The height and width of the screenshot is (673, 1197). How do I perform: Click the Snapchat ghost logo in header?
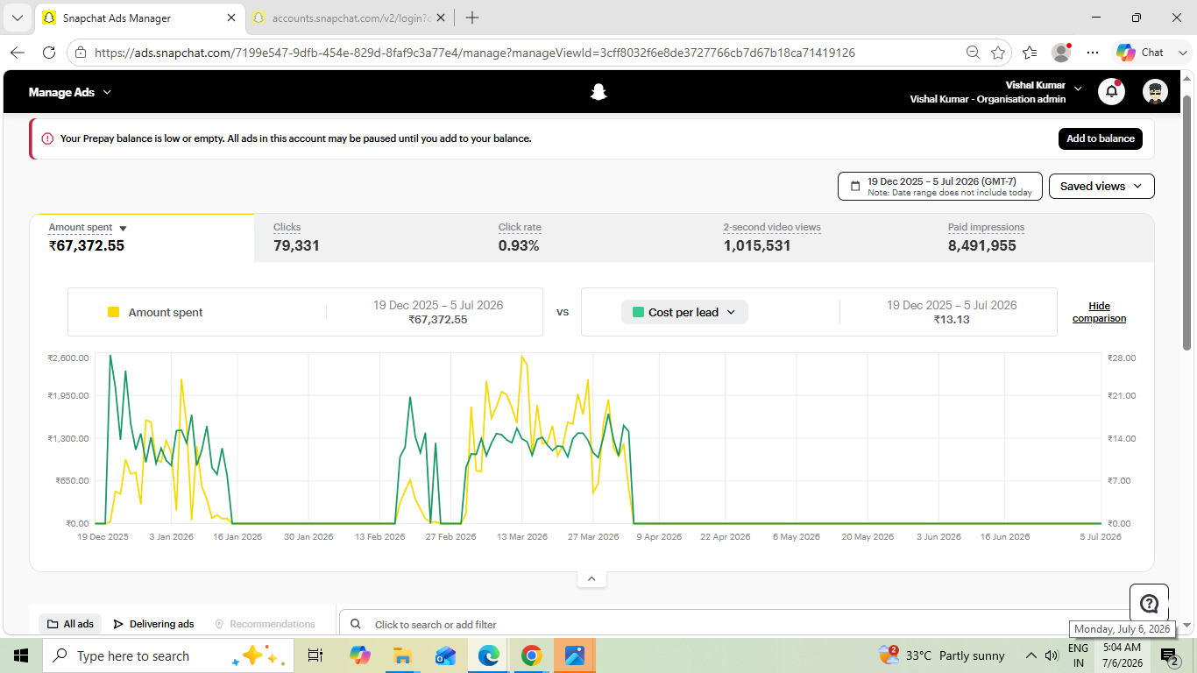598,92
